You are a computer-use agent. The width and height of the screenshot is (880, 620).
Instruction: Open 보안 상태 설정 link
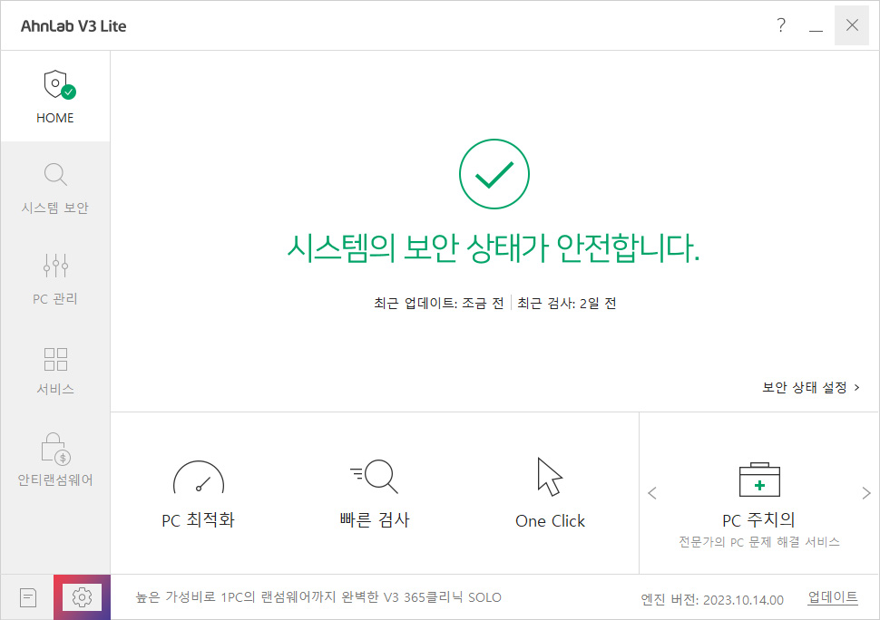(x=810, y=387)
